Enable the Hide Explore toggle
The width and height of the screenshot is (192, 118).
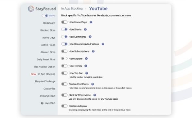[x=64, y=59]
